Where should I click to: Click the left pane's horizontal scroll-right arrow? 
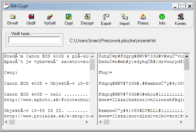tap(87, 122)
